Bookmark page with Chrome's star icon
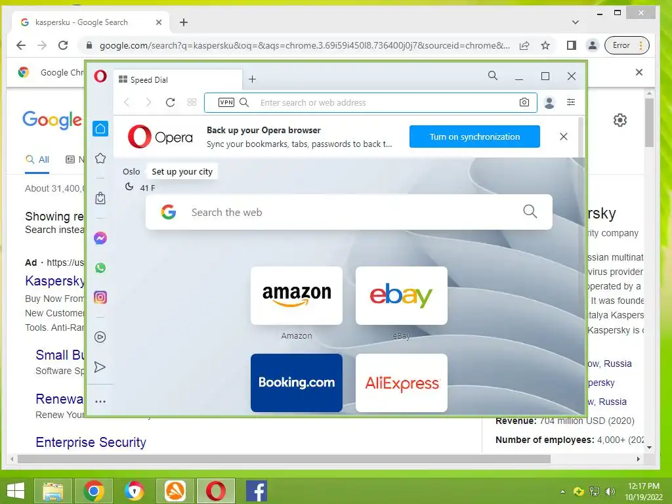This screenshot has height=504, width=672. point(545,45)
